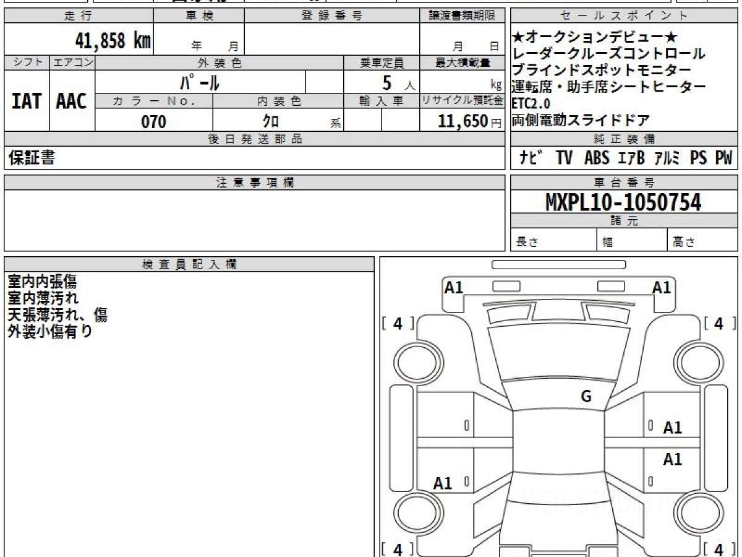The height and width of the screenshot is (557, 742).
Task: Select the ブラインドスポットモニター line
Action: (x=602, y=71)
